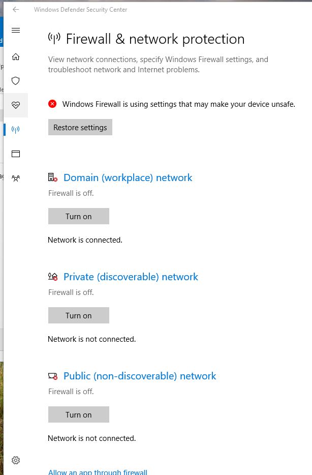Click Restore settings button

(80, 127)
